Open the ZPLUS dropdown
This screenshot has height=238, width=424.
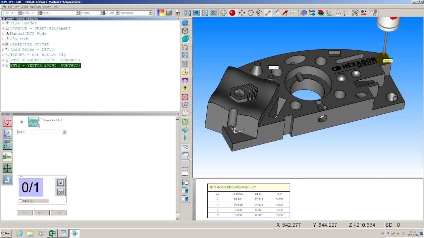click(117, 13)
